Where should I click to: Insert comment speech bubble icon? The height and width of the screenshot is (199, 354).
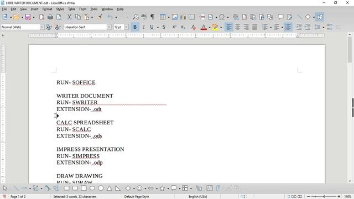[x=280, y=17]
